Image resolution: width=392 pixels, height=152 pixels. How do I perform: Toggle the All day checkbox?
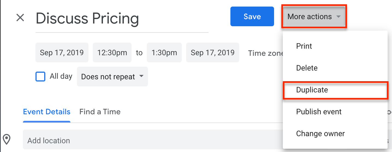click(x=40, y=77)
